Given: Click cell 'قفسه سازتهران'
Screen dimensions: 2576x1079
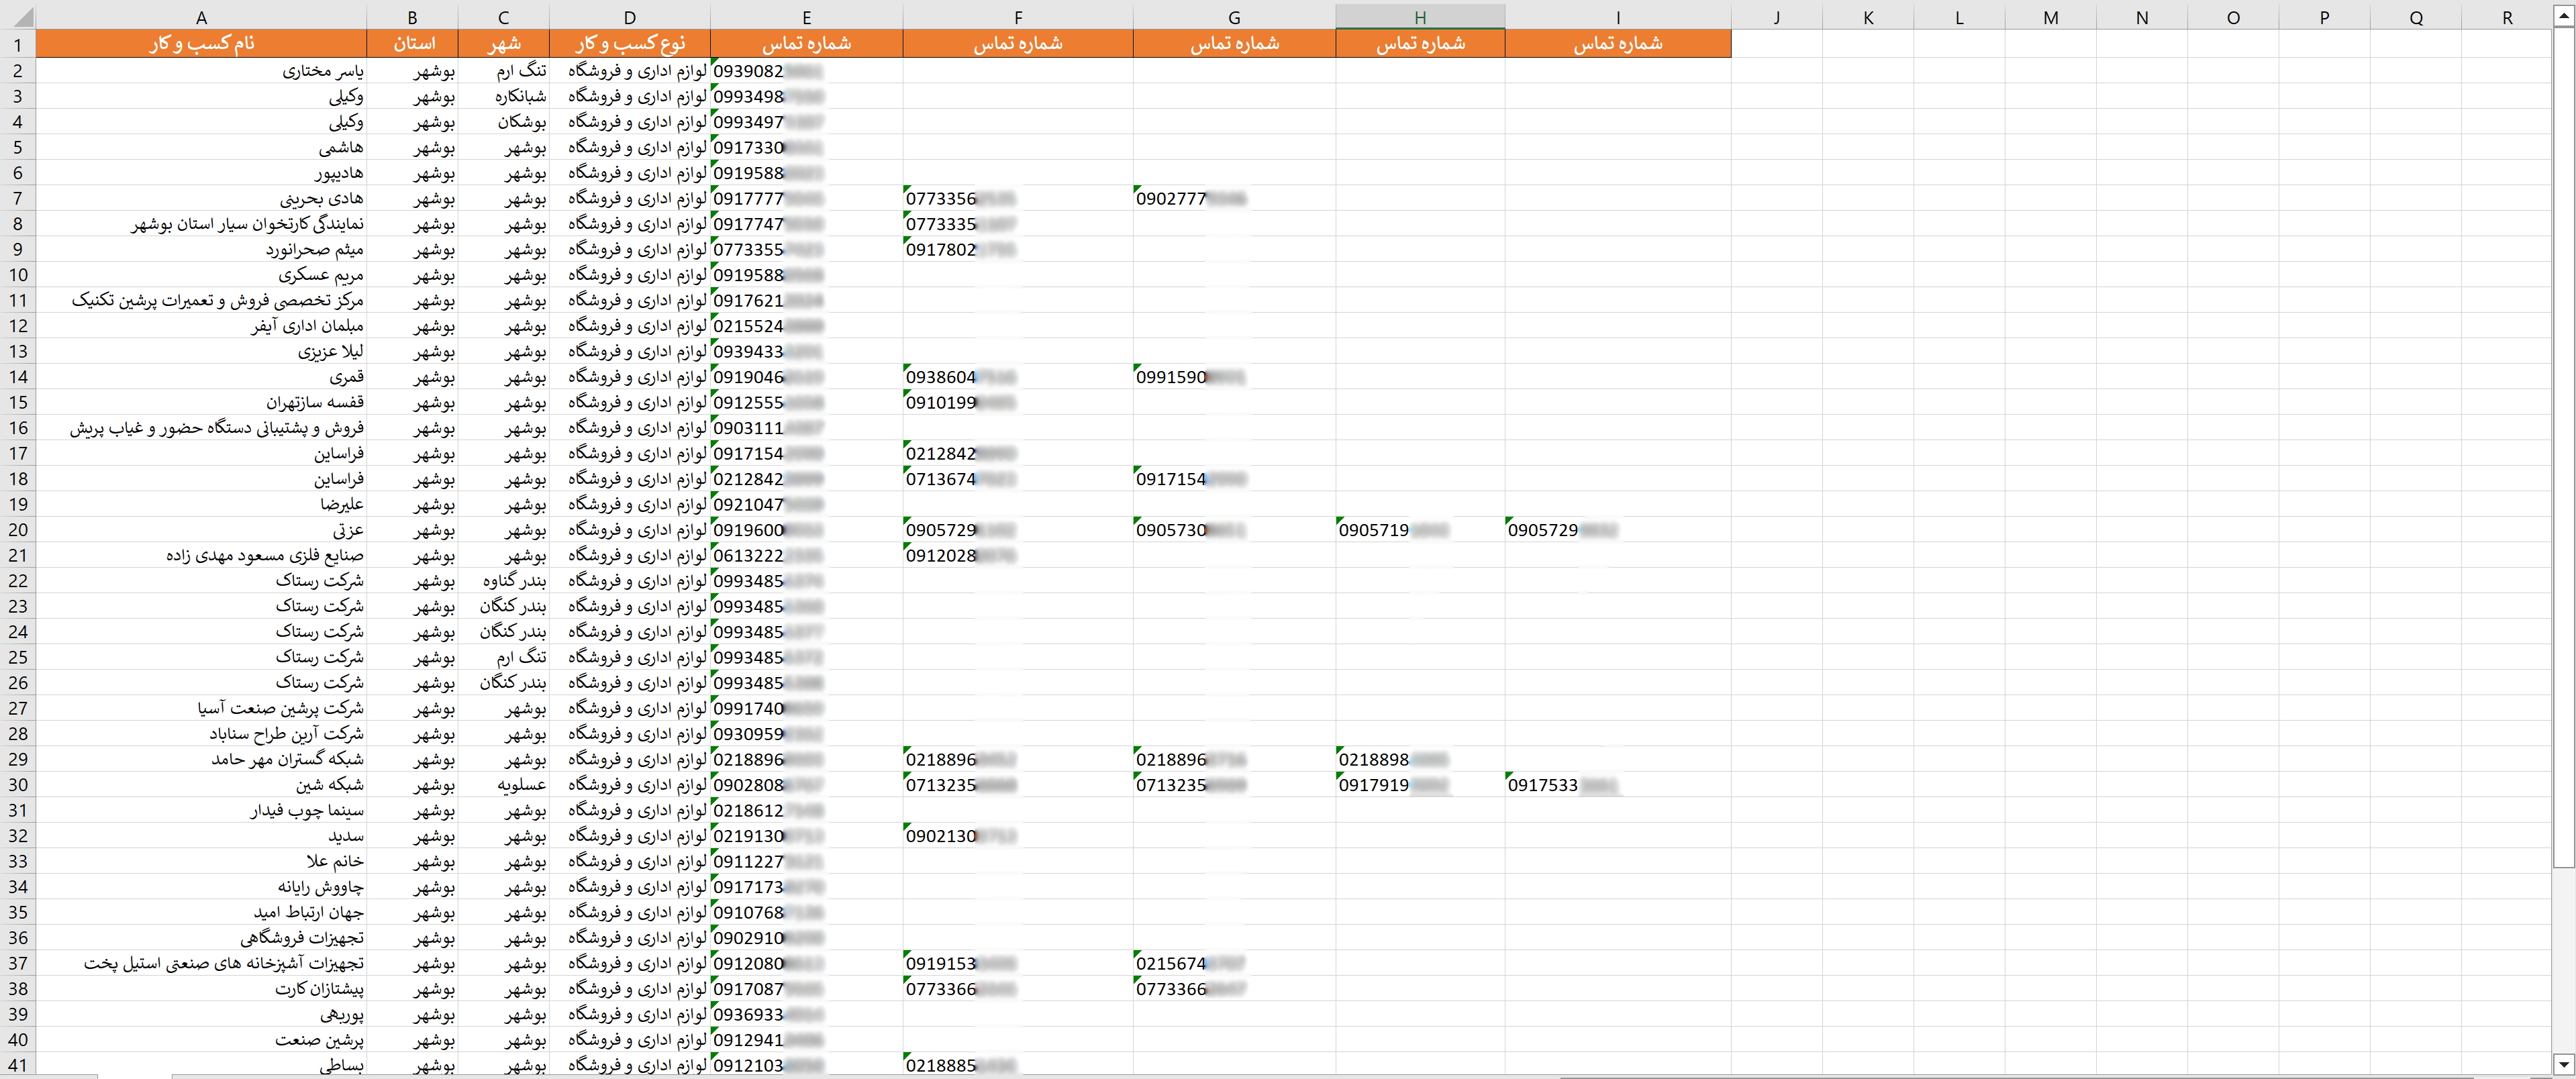Looking at the screenshot, I should 201,402.
